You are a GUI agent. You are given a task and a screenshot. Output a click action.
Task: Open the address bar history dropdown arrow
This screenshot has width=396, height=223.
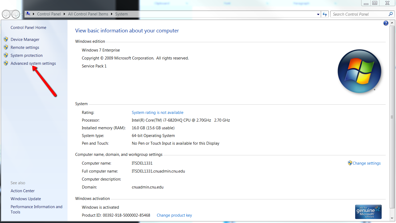[x=318, y=14]
